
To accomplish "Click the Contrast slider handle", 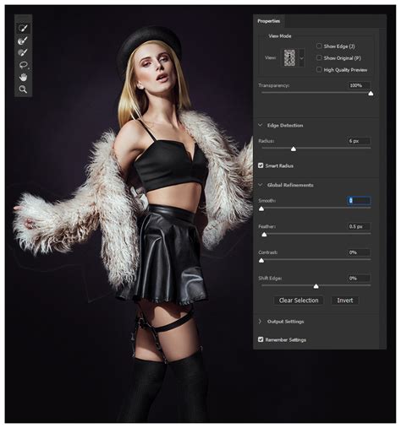I will (x=261, y=260).
